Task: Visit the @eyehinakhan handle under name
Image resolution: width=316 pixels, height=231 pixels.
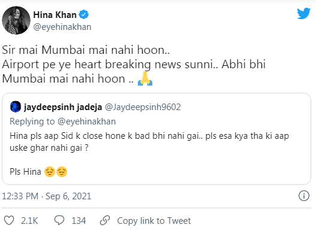Action: (62, 27)
